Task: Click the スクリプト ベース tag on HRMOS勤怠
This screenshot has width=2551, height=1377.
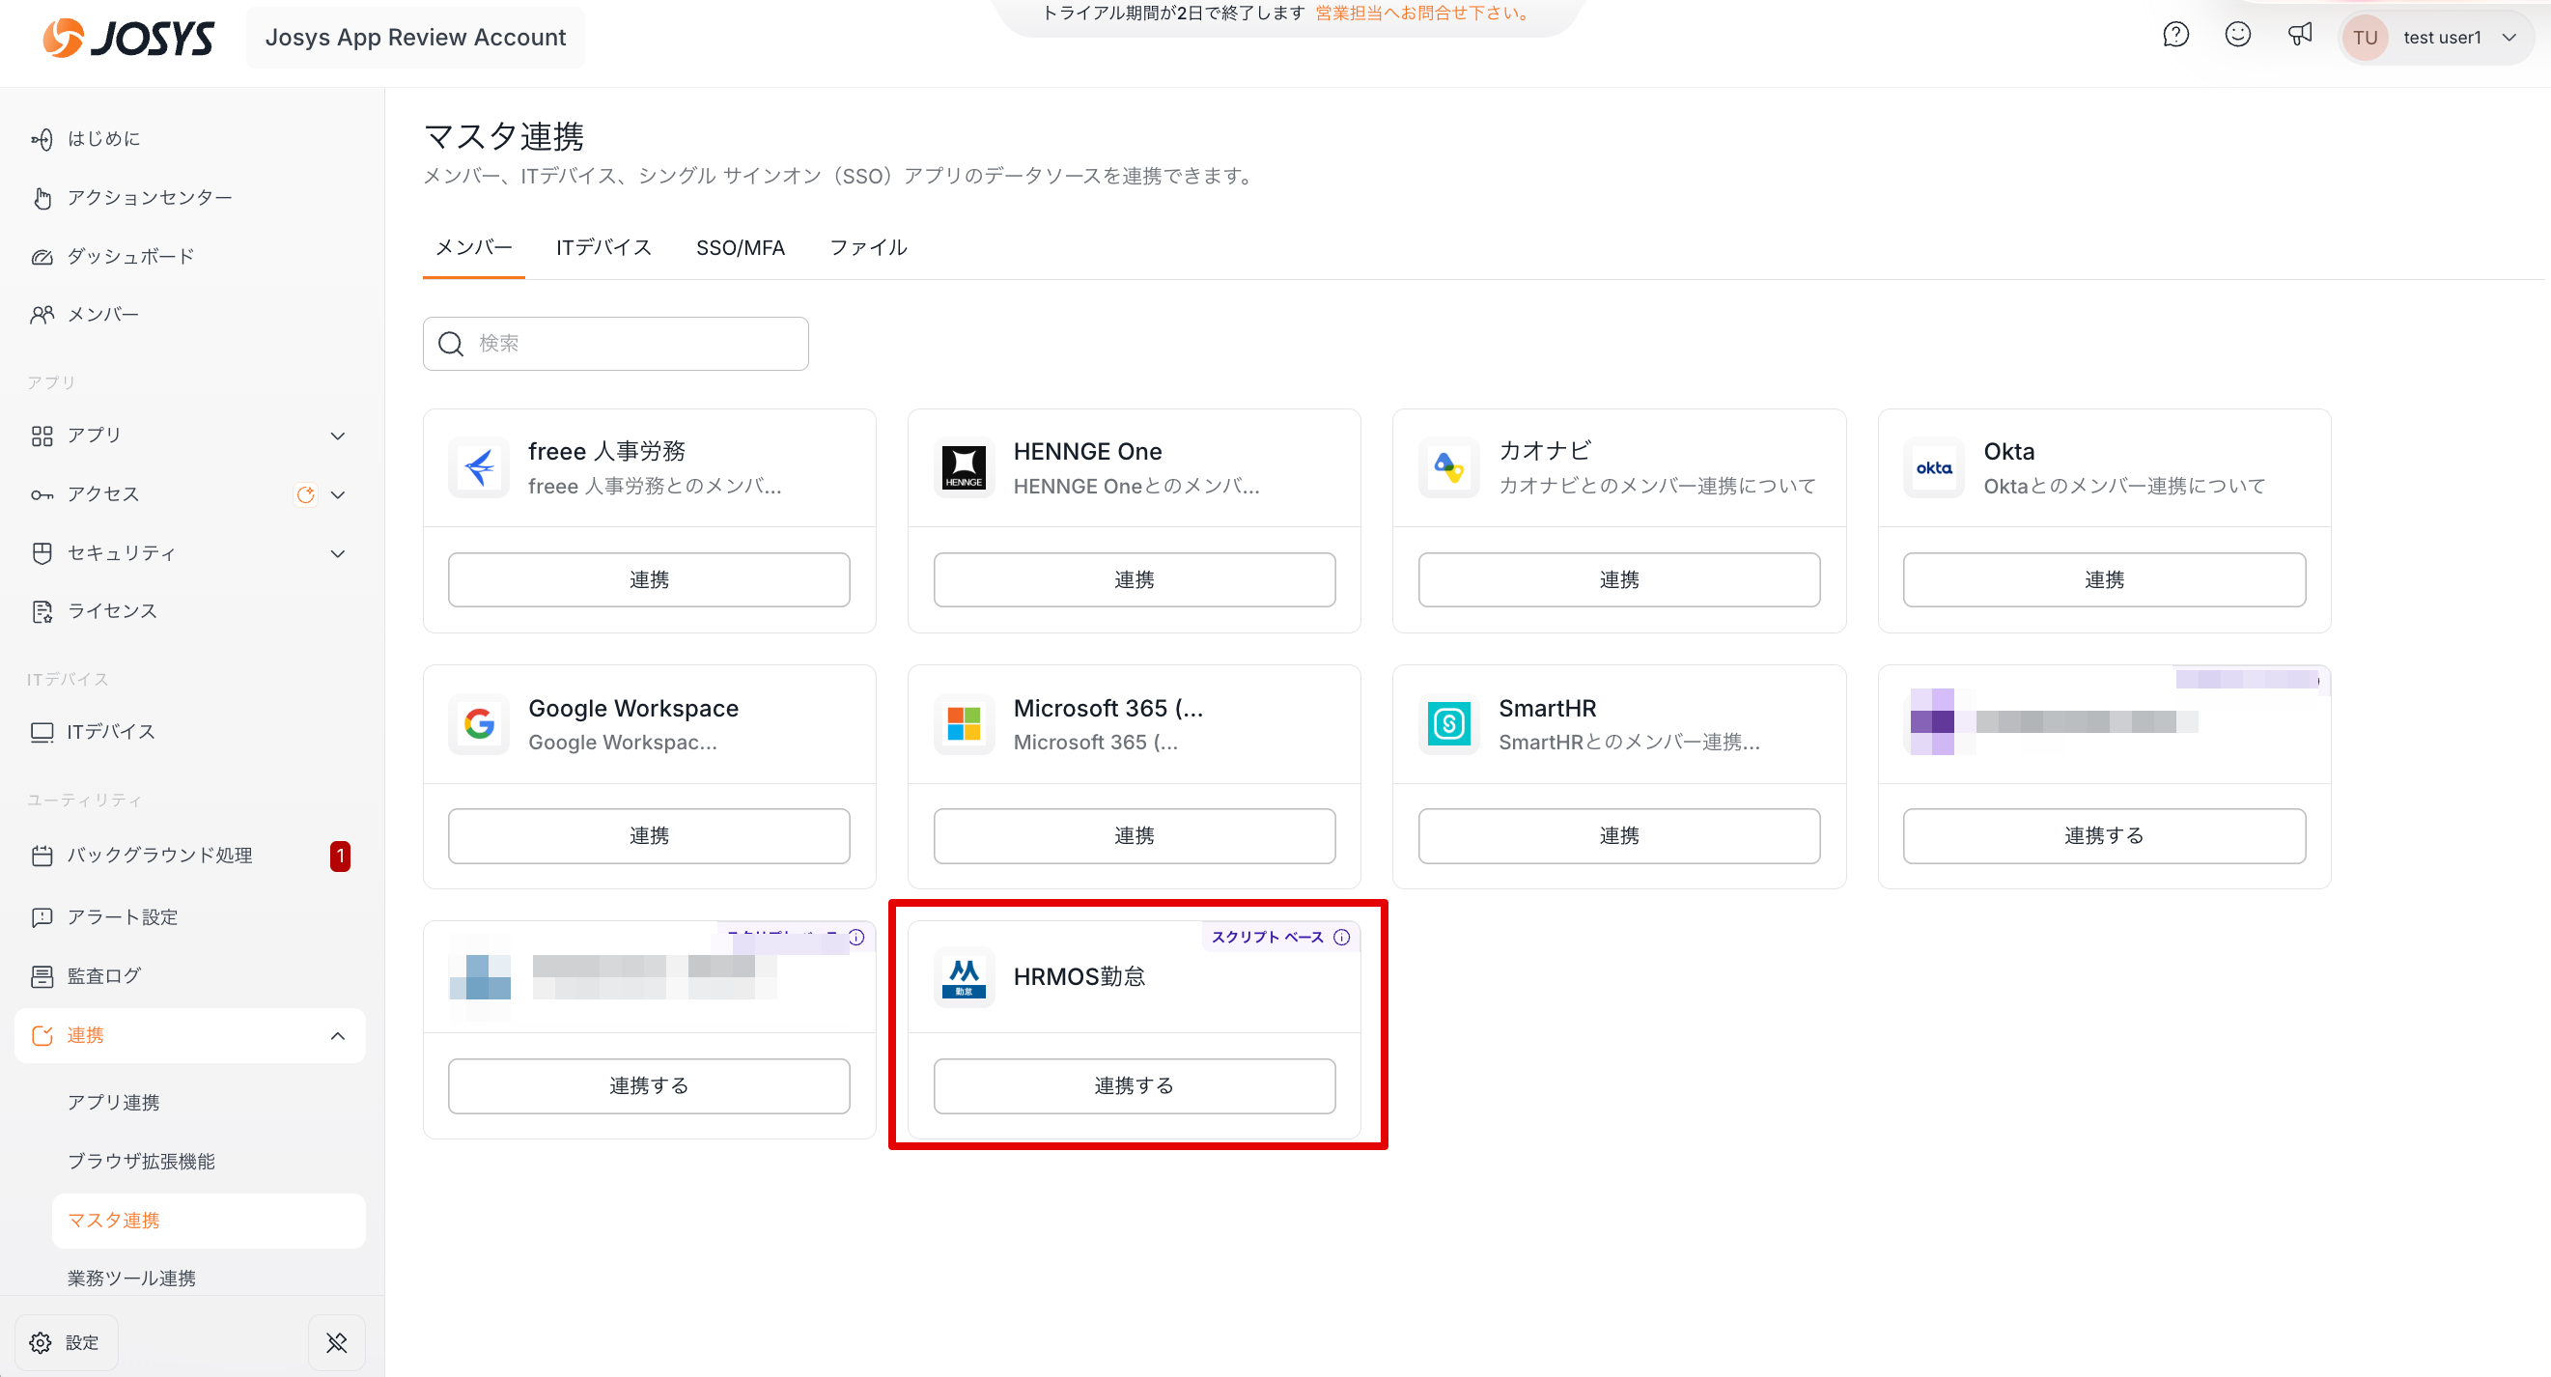Action: tap(1268, 938)
